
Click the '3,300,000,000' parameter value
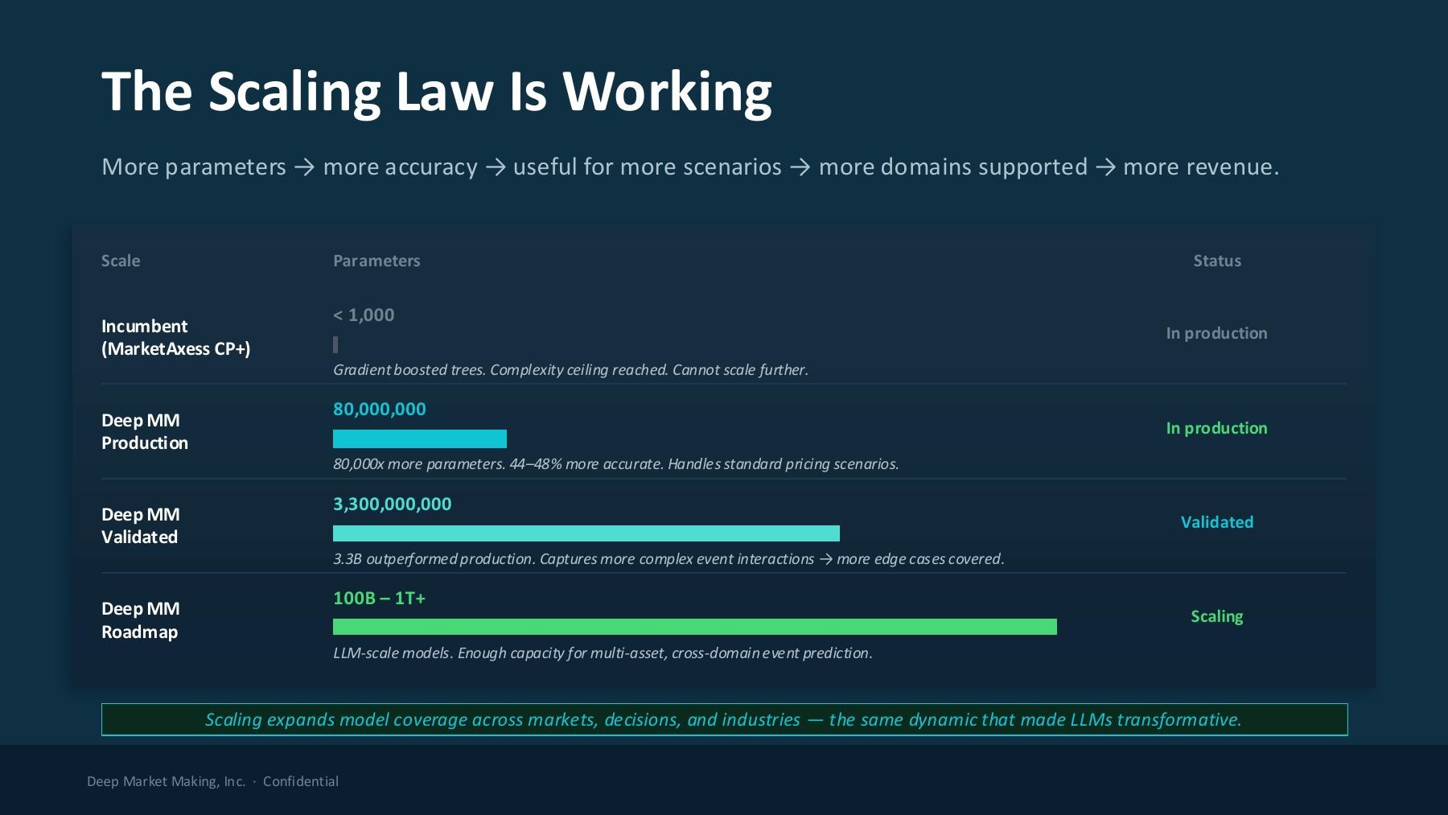point(393,504)
